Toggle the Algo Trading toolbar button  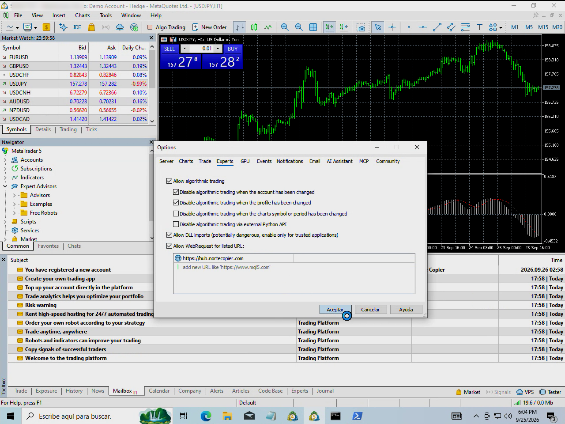point(166,27)
